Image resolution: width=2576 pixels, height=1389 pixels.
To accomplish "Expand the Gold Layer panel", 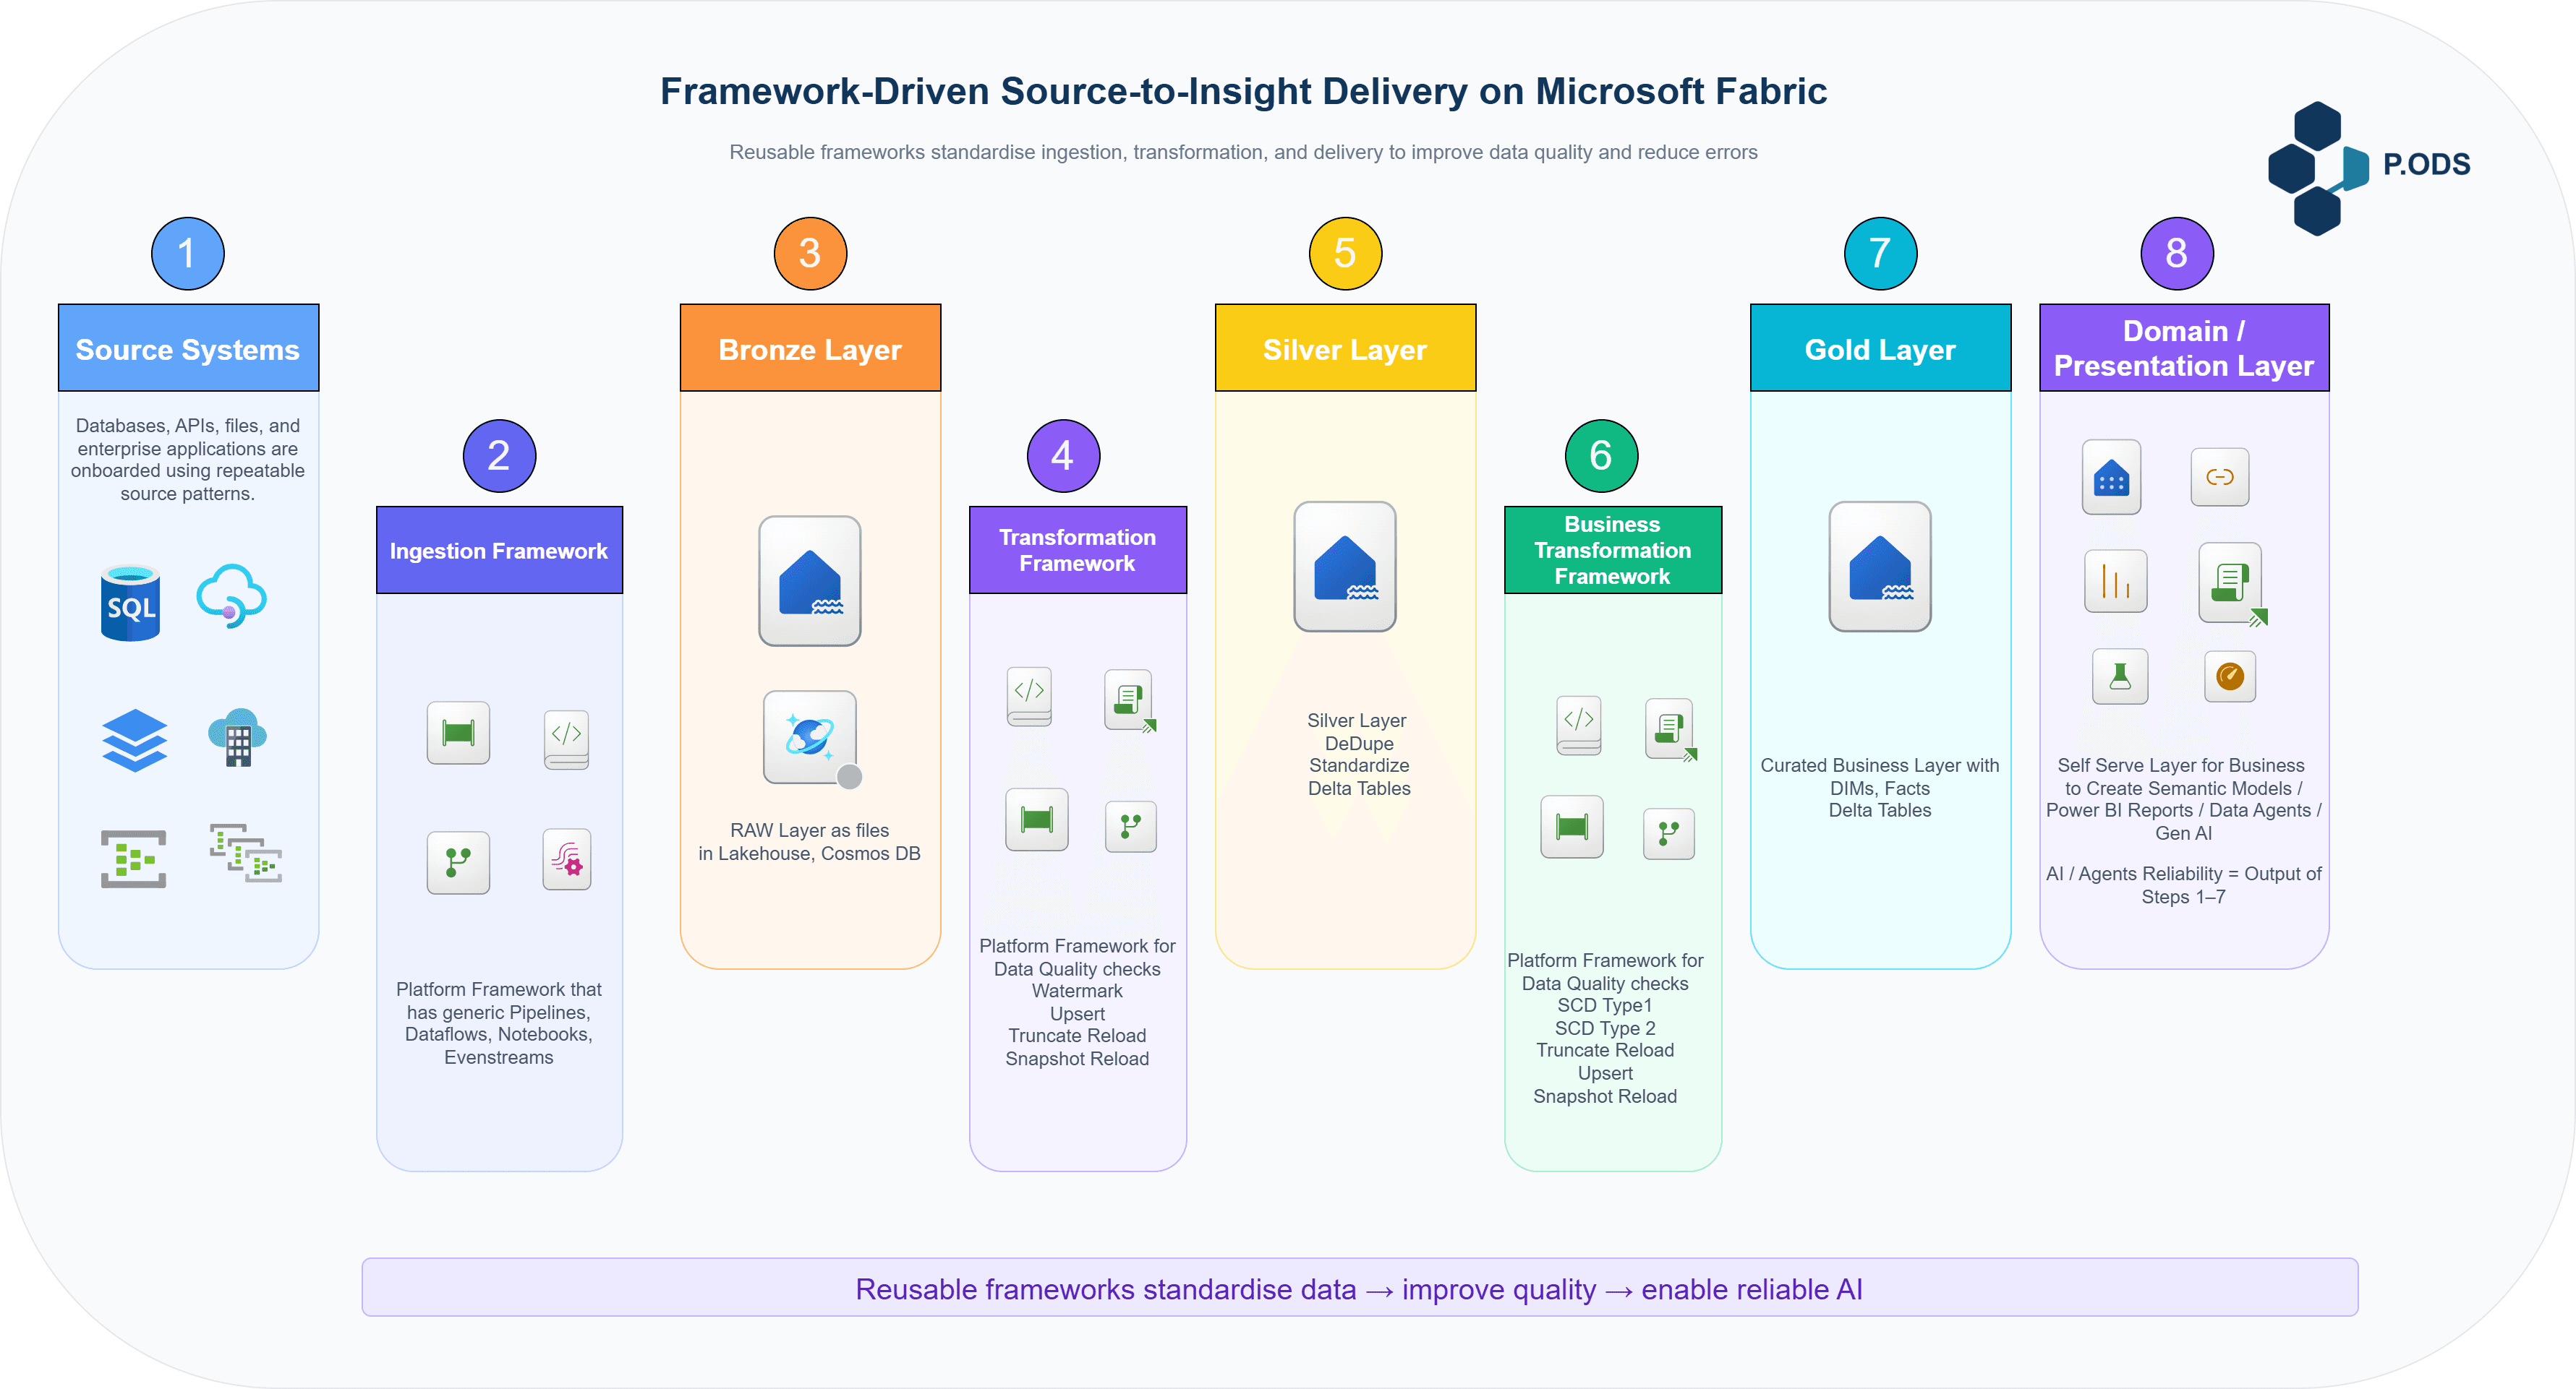I will pyautogui.click(x=1880, y=349).
